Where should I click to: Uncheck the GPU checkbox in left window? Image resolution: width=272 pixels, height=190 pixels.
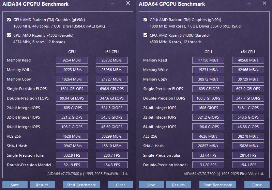click(9, 20)
